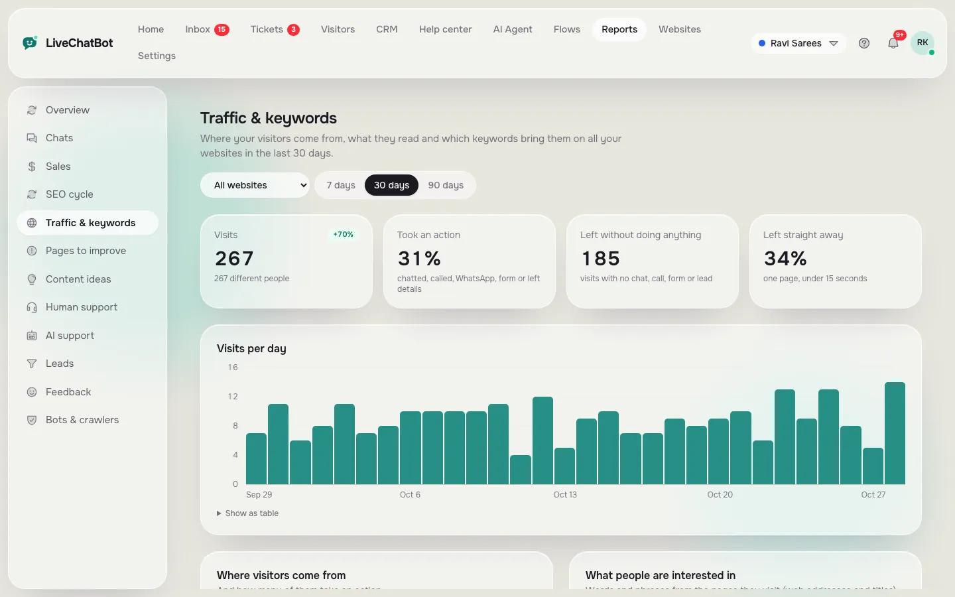The height and width of the screenshot is (597, 955).
Task: Select the Reports tab
Action: [619, 29]
